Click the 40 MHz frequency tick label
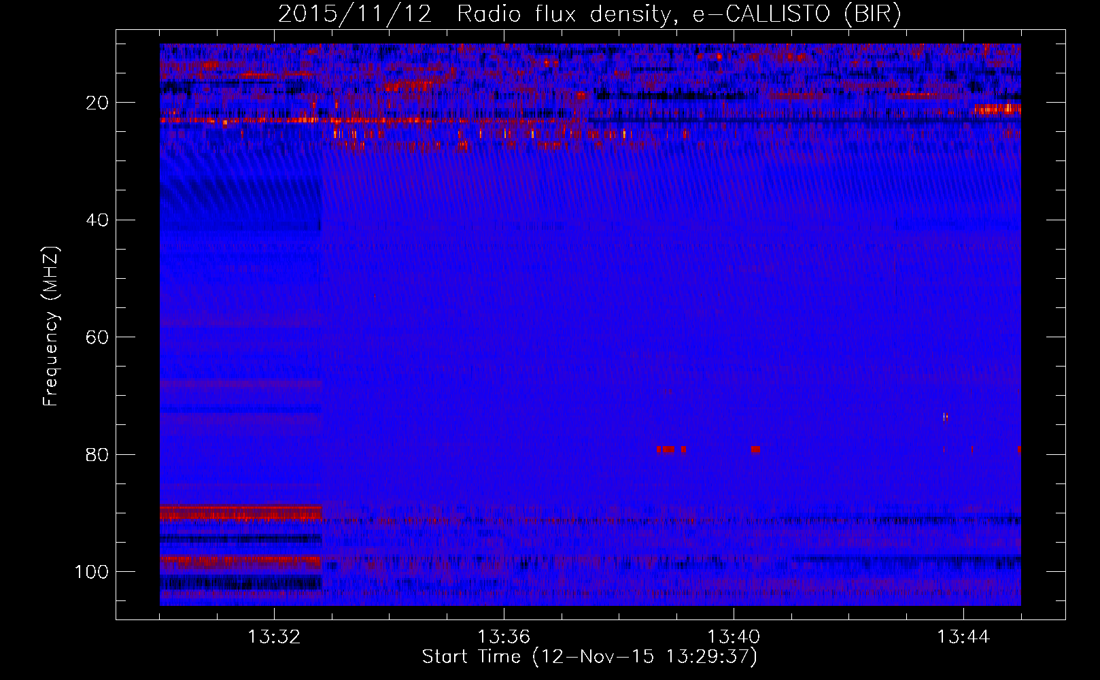Viewport: 1100px width, 680px height. (x=98, y=220)
